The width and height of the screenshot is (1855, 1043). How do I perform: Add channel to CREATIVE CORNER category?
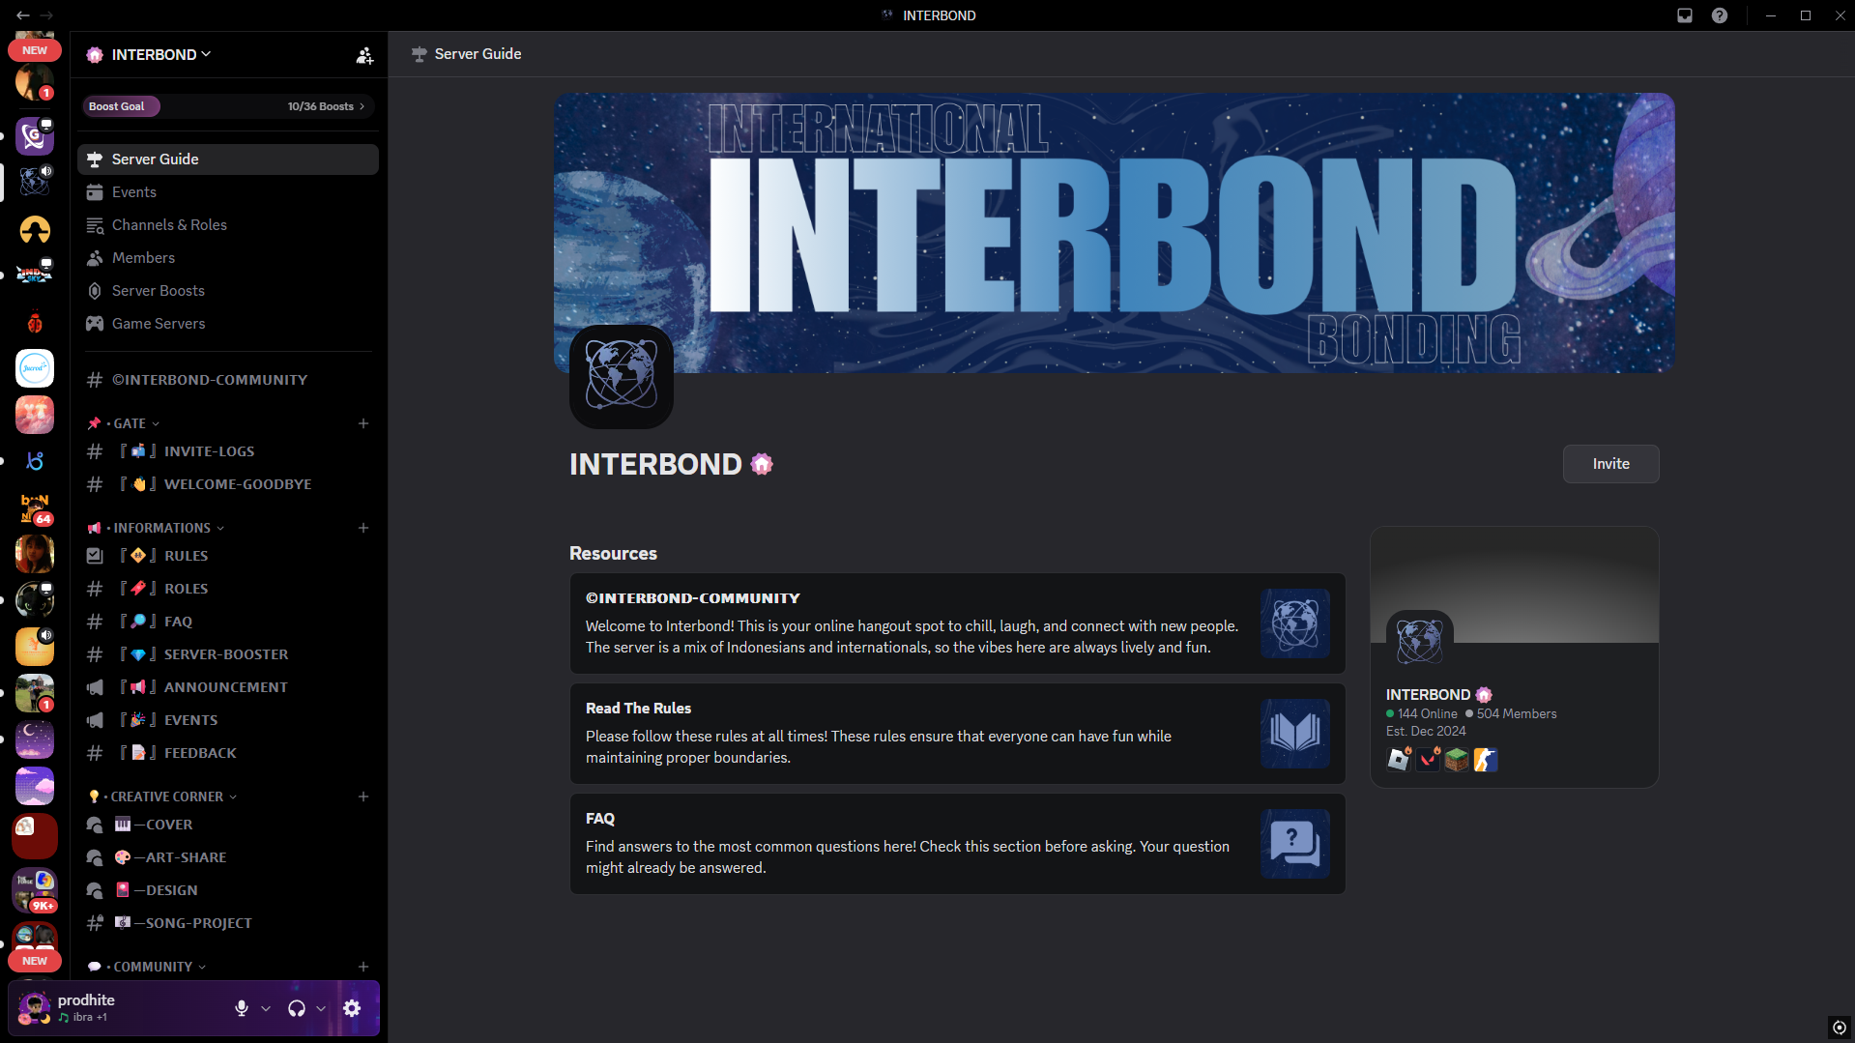click(363, 797)
